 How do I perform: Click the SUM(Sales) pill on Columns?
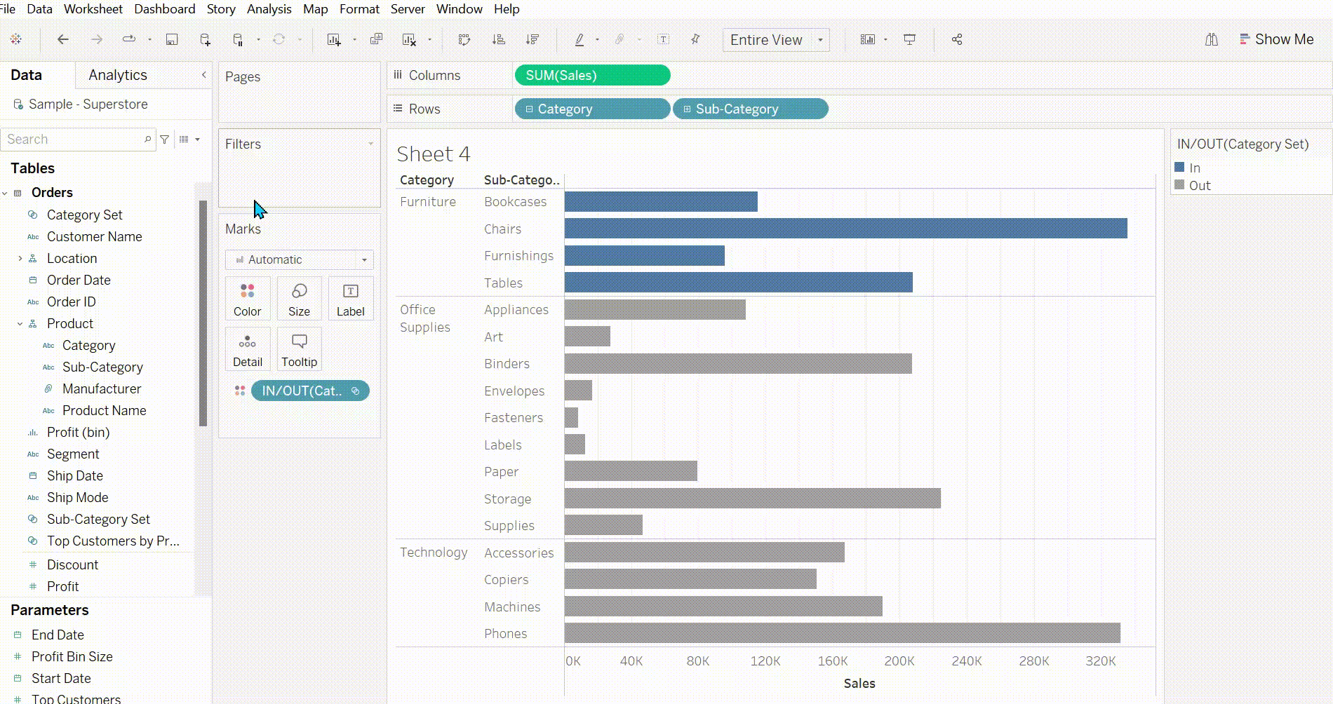(592, 75)
